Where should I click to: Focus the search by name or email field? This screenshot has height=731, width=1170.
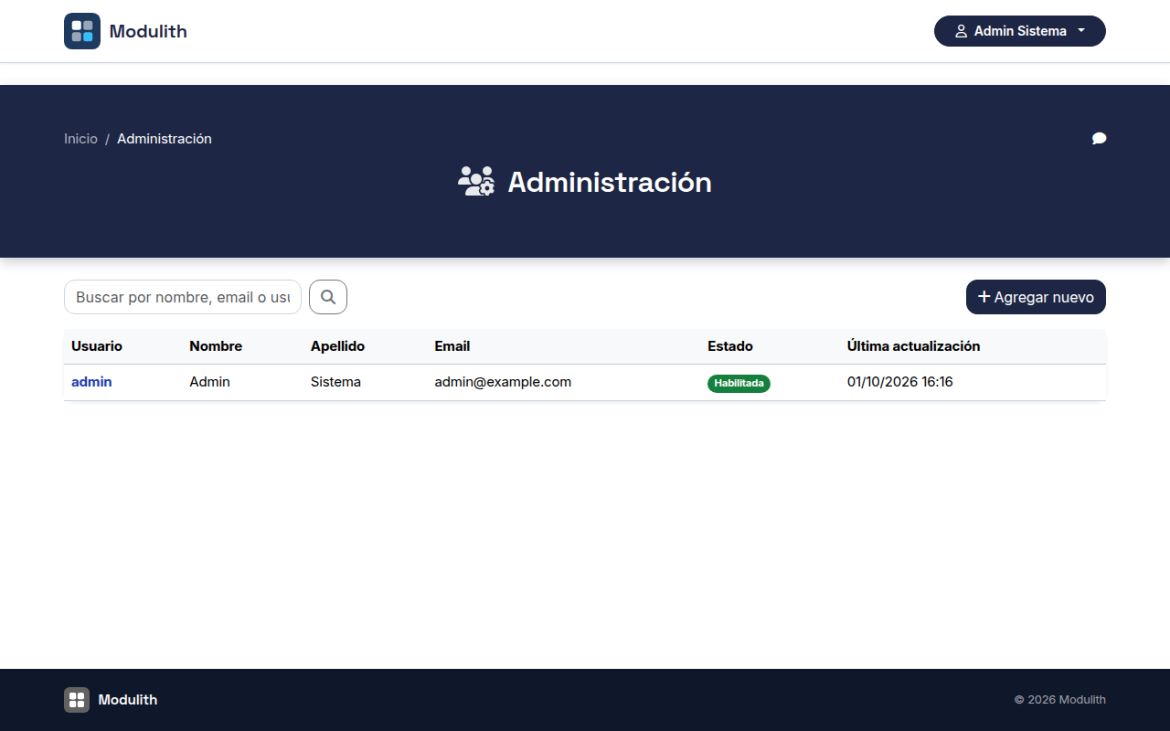click(x=183, y=297)
